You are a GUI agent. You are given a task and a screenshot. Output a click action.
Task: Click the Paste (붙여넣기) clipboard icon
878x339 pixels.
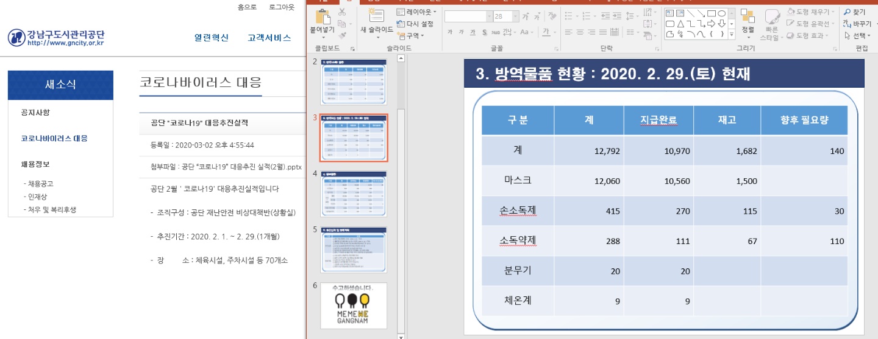coord(322,16)
